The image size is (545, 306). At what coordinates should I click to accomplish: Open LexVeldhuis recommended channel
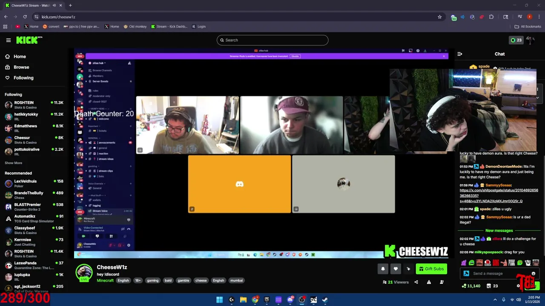[34, 183]
